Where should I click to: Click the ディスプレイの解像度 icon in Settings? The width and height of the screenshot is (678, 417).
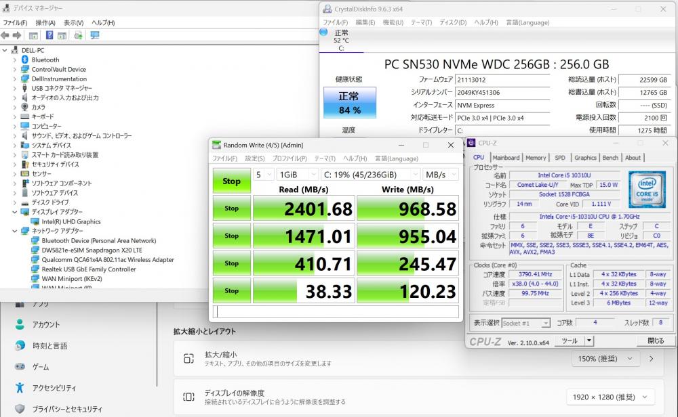coord(189,396)
